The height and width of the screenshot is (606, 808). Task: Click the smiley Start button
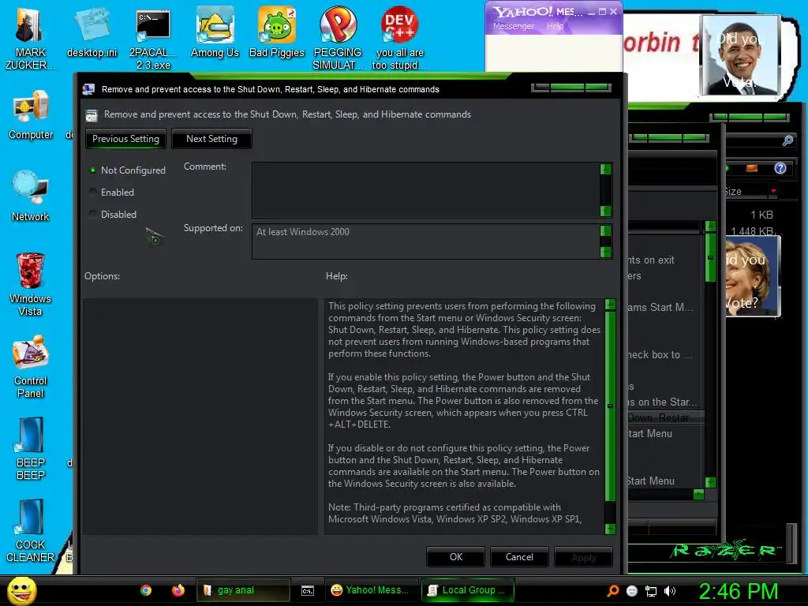tap(21, 590)
